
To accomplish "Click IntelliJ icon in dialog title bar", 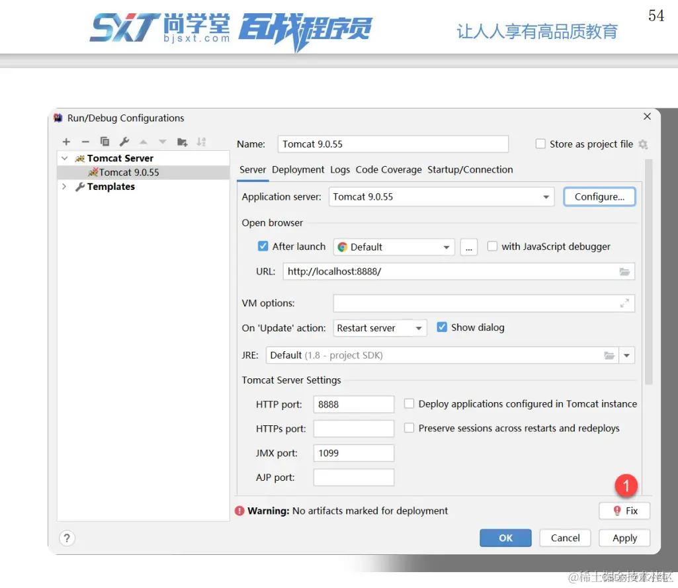I will point(58,118).
